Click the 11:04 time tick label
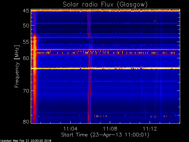The height and width of the screenshot is (142, 189). (x=70, y=129)
